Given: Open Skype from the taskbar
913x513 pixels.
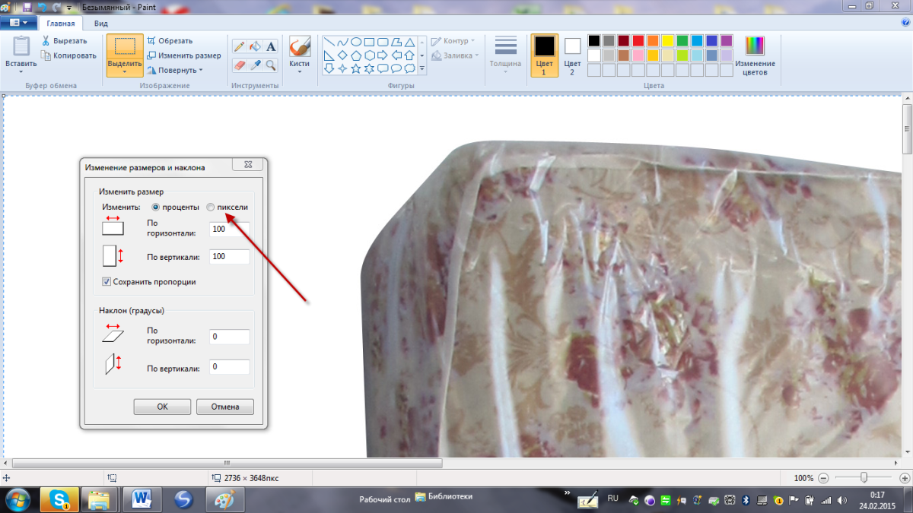Looking at the screenshot, I should pyautogui.click(x=59, y=499).
